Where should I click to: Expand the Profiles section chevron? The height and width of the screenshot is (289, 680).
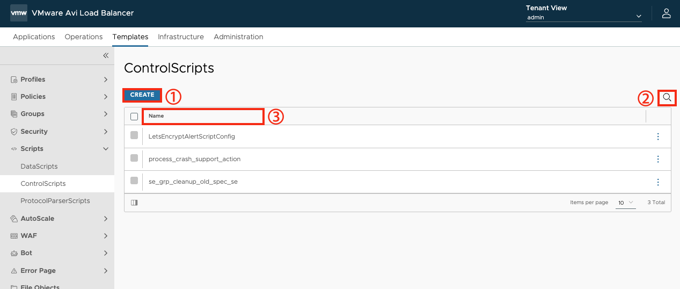tap(106, 80)
